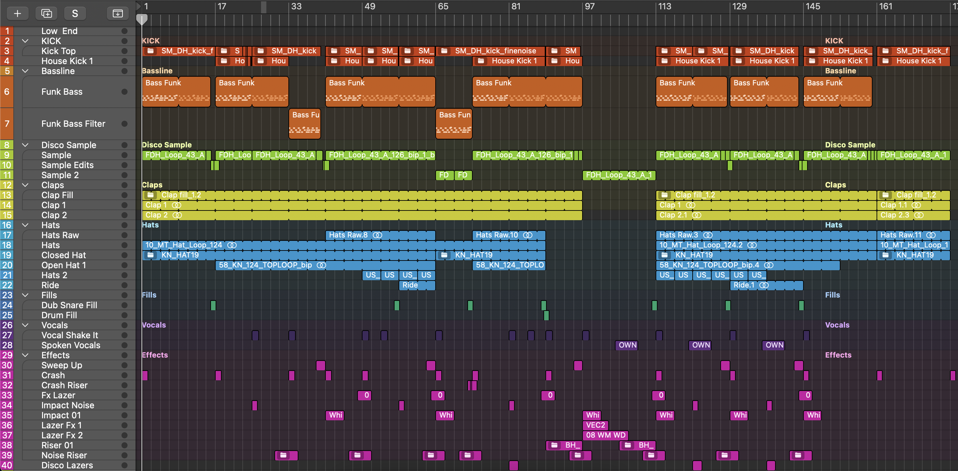Collapse the KICK track stack
The height and width of the screenshot is (471, 958).
pyautogui.click(x=25, y=41)
